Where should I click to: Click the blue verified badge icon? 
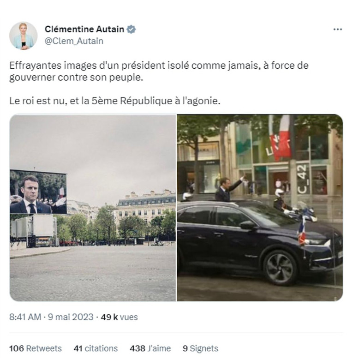tap(131, 30)
